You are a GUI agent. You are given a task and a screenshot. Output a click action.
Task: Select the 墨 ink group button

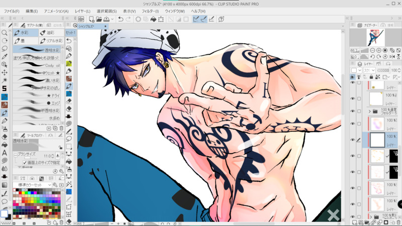coord(26,41)
